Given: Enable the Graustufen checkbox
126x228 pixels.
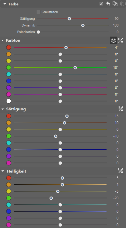Looking at the screenshot, I should coord(38,12).
